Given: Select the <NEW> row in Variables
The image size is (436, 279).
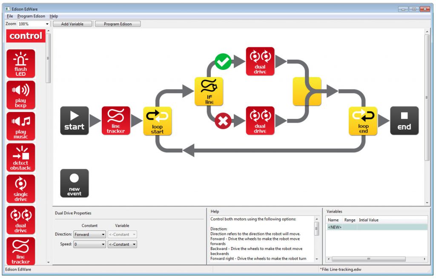Looking at the screenshot, I should coord(377,227).
